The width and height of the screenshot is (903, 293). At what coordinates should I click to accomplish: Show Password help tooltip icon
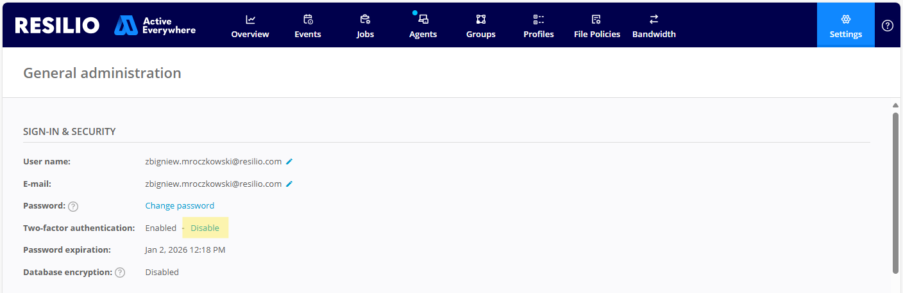coord(73,206)
